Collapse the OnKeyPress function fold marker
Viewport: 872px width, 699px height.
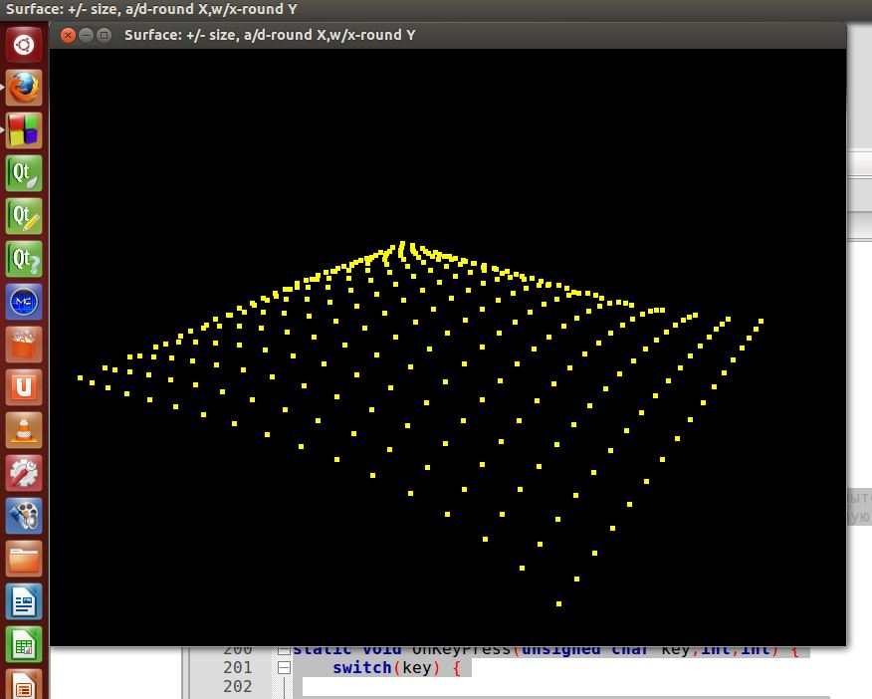coord(284,649)
